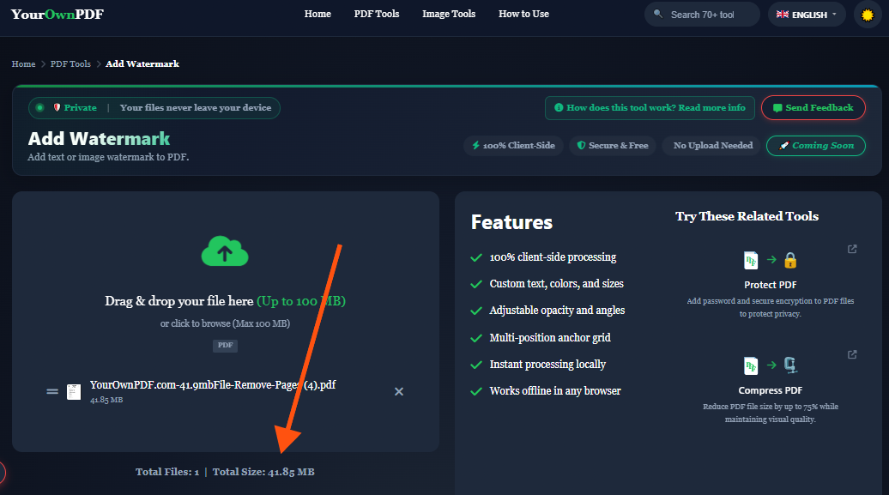This screenshot has width=889, height=495.
Task: Go to Home breadcrumb link
Action: point(23,64)
